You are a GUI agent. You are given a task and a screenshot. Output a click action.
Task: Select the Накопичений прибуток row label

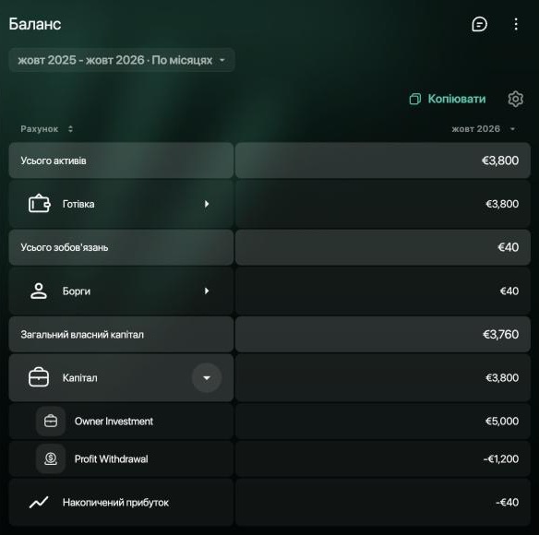coord(115,503)
